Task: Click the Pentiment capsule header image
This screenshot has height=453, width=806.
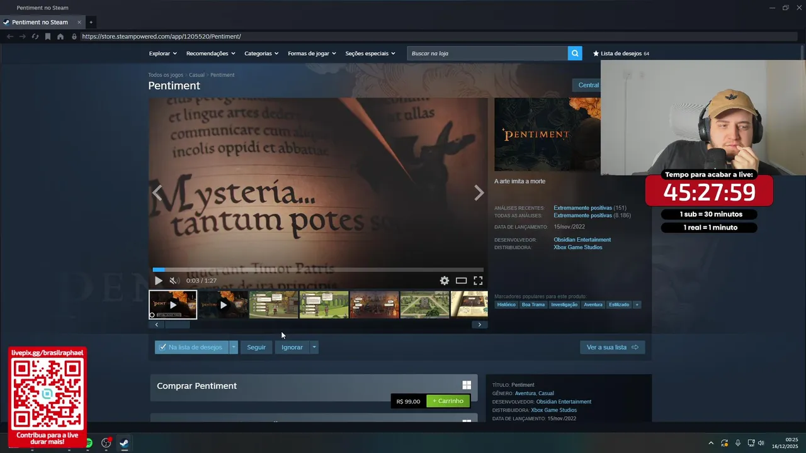Action: pyautogui.click(x=547, y=134)
